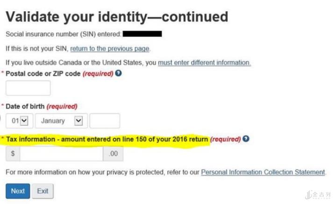The image size is (335, 204).
Task: Focus the postal code or ZIP input
Action: [x=28, y=88]
